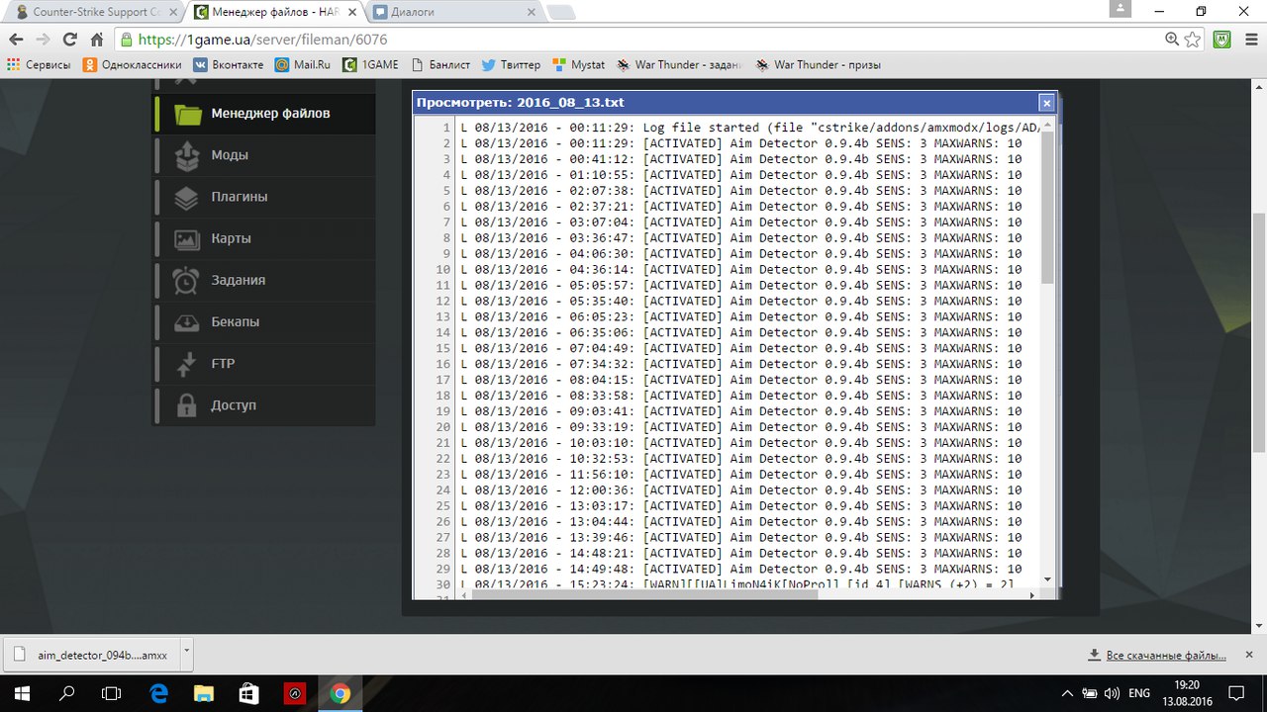
Task: Bookmark this page with the star
Action: point(1193,40)
